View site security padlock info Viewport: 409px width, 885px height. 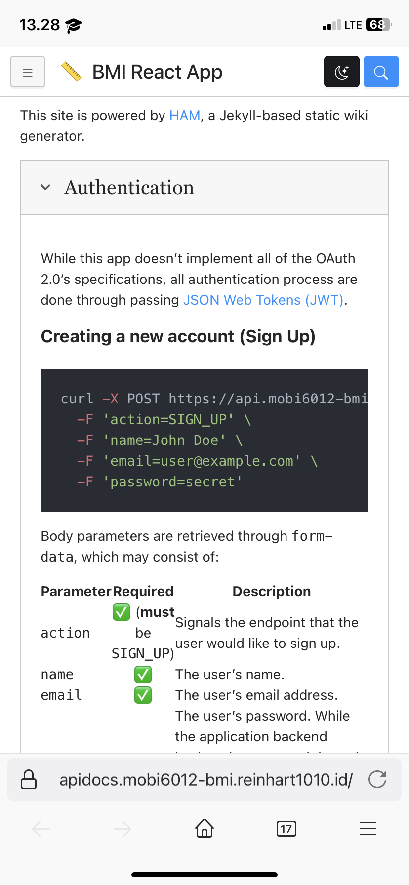[29, 779]
